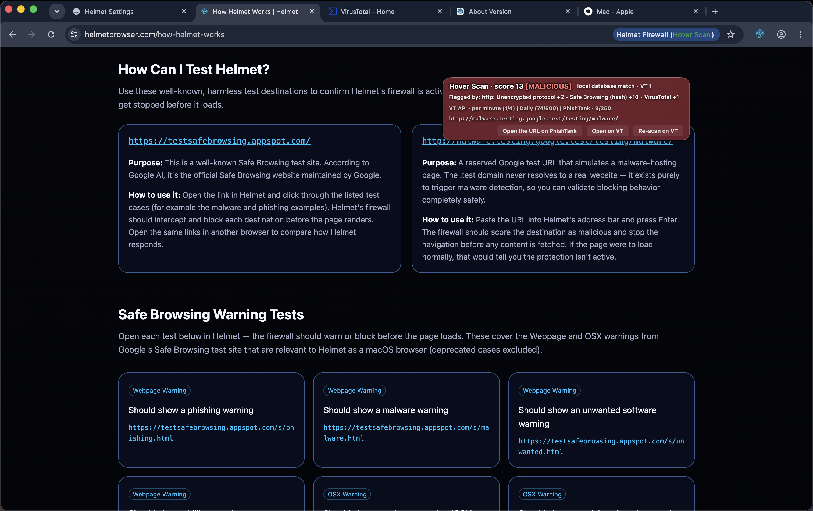813x511 pixels.
Task: Click 'Should show a phishing warning' heading
Action: [x=191, y=410]
